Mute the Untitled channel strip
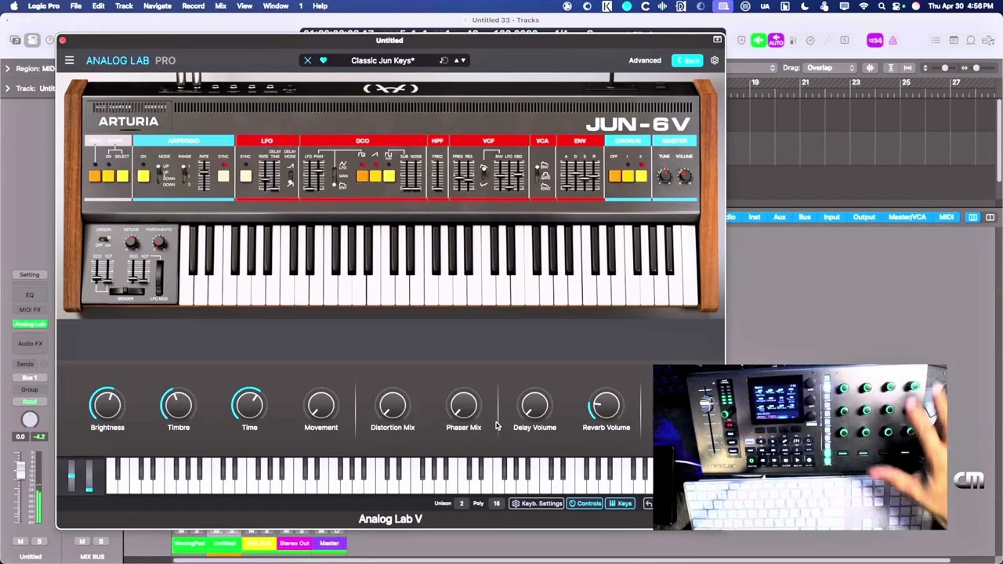The height and width of the screenshot is (564, 1003). (20, 541)
